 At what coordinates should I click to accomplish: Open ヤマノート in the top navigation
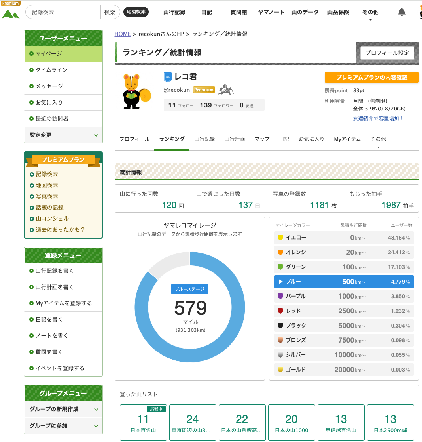(271, 12)
